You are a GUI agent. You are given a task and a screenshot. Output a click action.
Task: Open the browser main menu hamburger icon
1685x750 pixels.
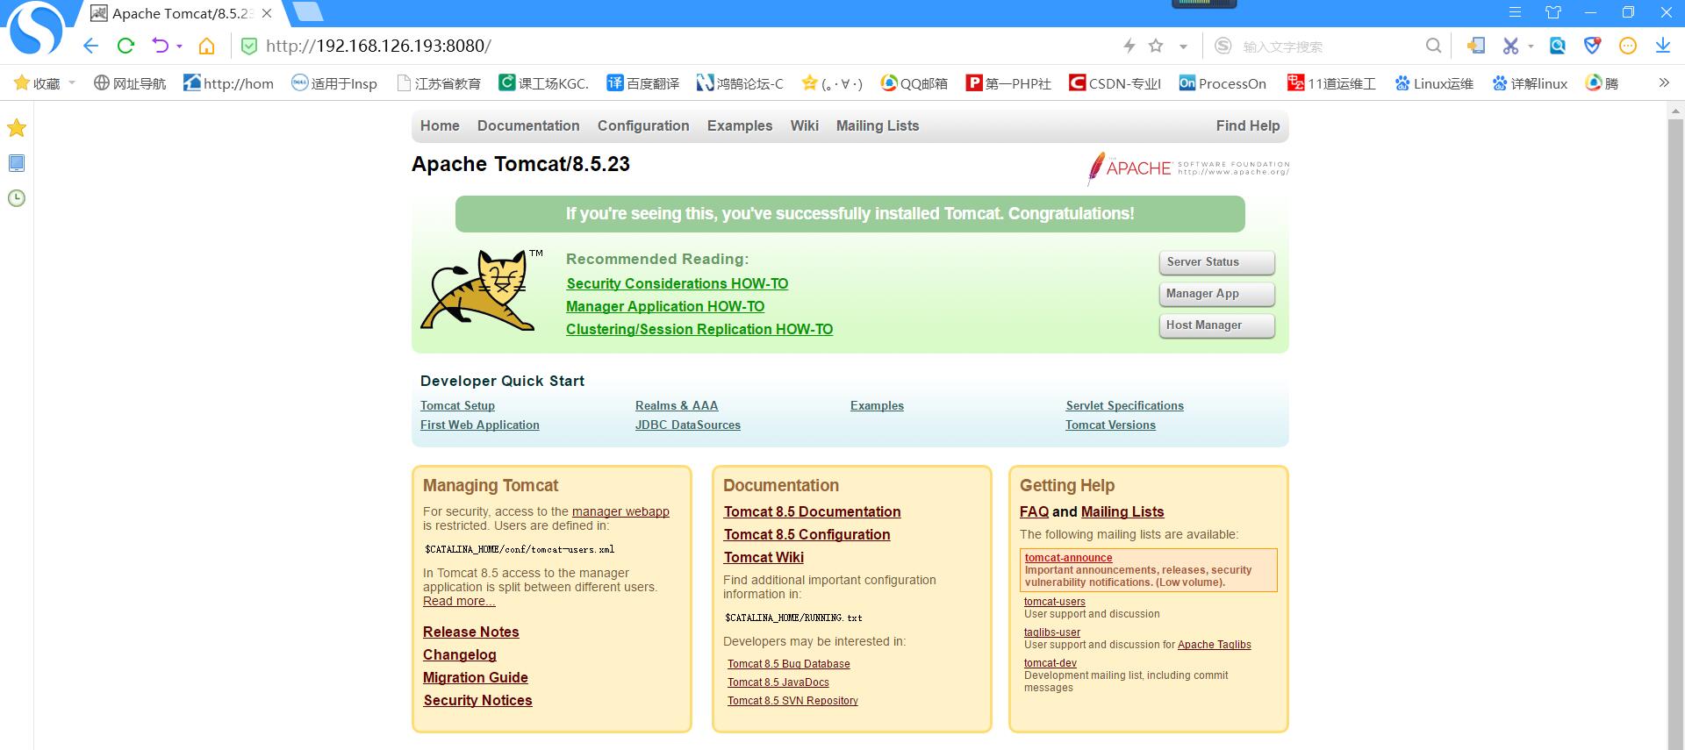coord(1515,12)
